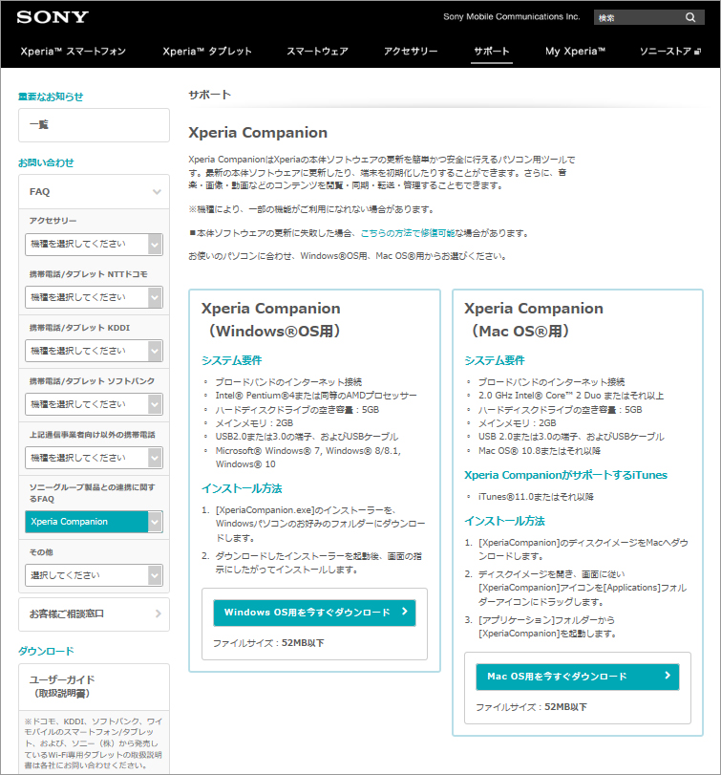This screenshot has height=775, width=721.
Task: Click the search magnifier icon
Action: pyautogui.click(x=690, y=17)
